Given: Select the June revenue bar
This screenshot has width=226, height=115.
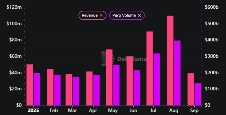Looking at the screenshot, I should point(130,81).
